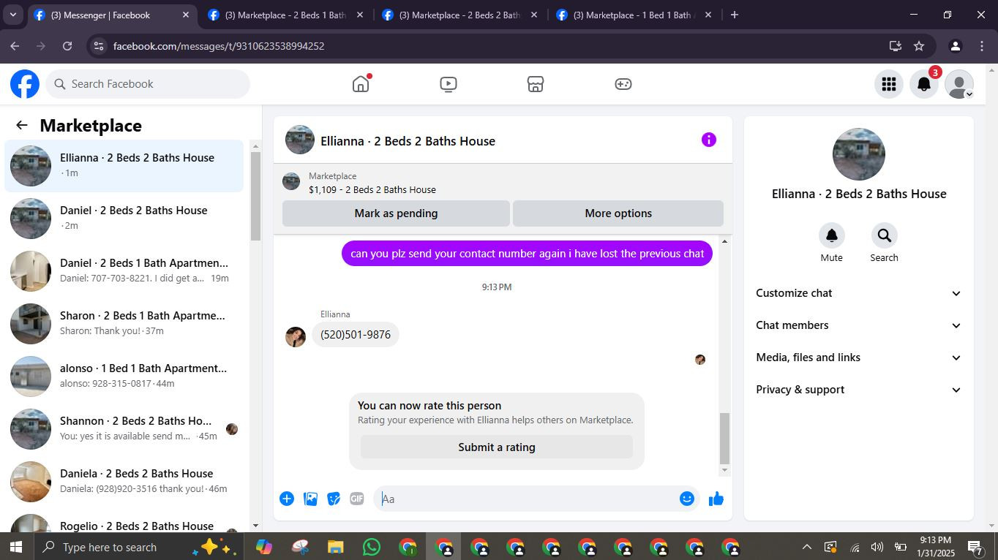Reload the browser page

(67, 46)
